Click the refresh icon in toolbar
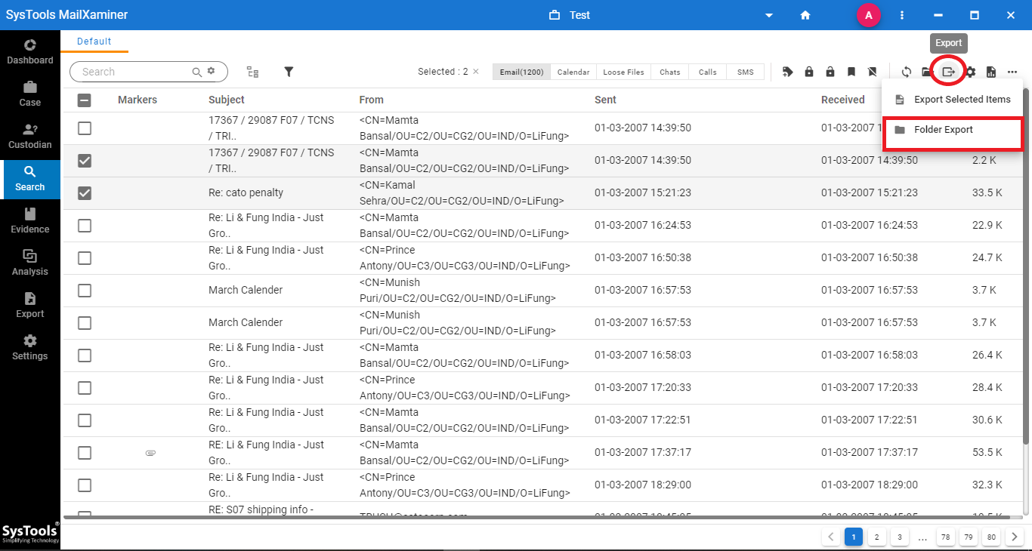 906,72
